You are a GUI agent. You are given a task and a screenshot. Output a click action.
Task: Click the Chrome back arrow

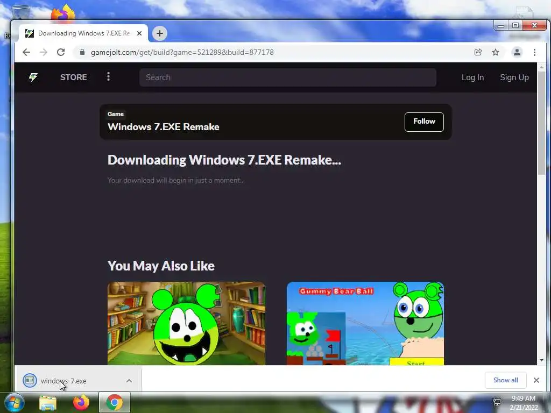[26, 52]
